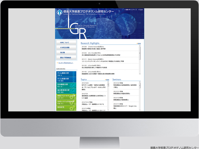Click more link beside Topics
The width and height of the screenshot is (199, 149).
(107, 80)
